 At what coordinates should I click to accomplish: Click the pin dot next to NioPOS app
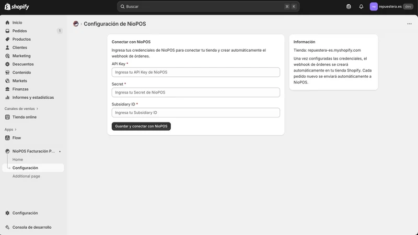[x=60, y=151]
